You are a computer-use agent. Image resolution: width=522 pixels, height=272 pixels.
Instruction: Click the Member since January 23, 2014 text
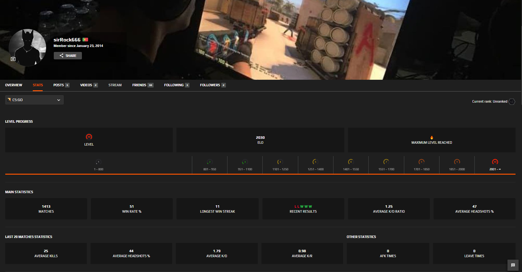click(x=78, y=46)
